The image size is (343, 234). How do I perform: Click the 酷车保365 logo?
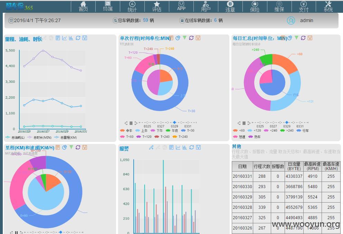pos(19,7)
